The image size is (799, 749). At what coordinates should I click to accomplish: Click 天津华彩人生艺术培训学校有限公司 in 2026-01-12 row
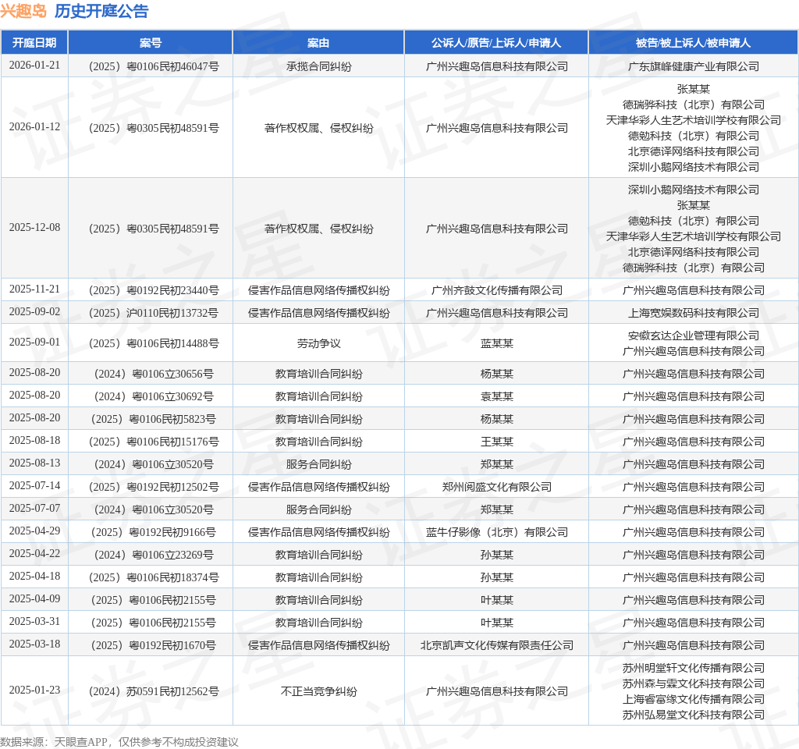(694, 120)
